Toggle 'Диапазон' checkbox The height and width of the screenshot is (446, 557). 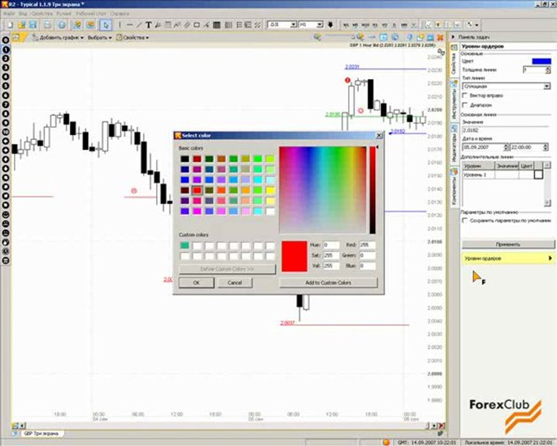465,105
